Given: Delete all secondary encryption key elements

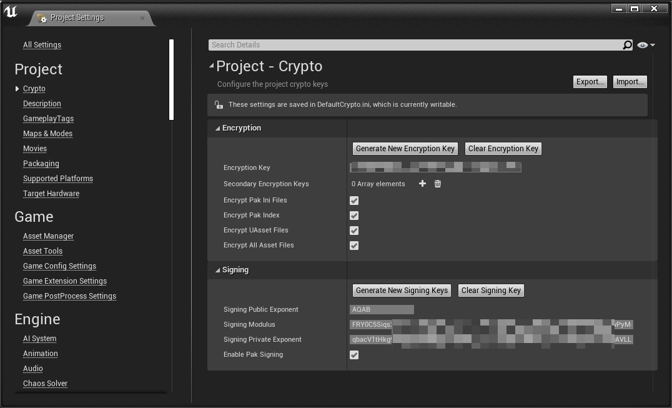Looking at the screenshot, I should 438,184.
